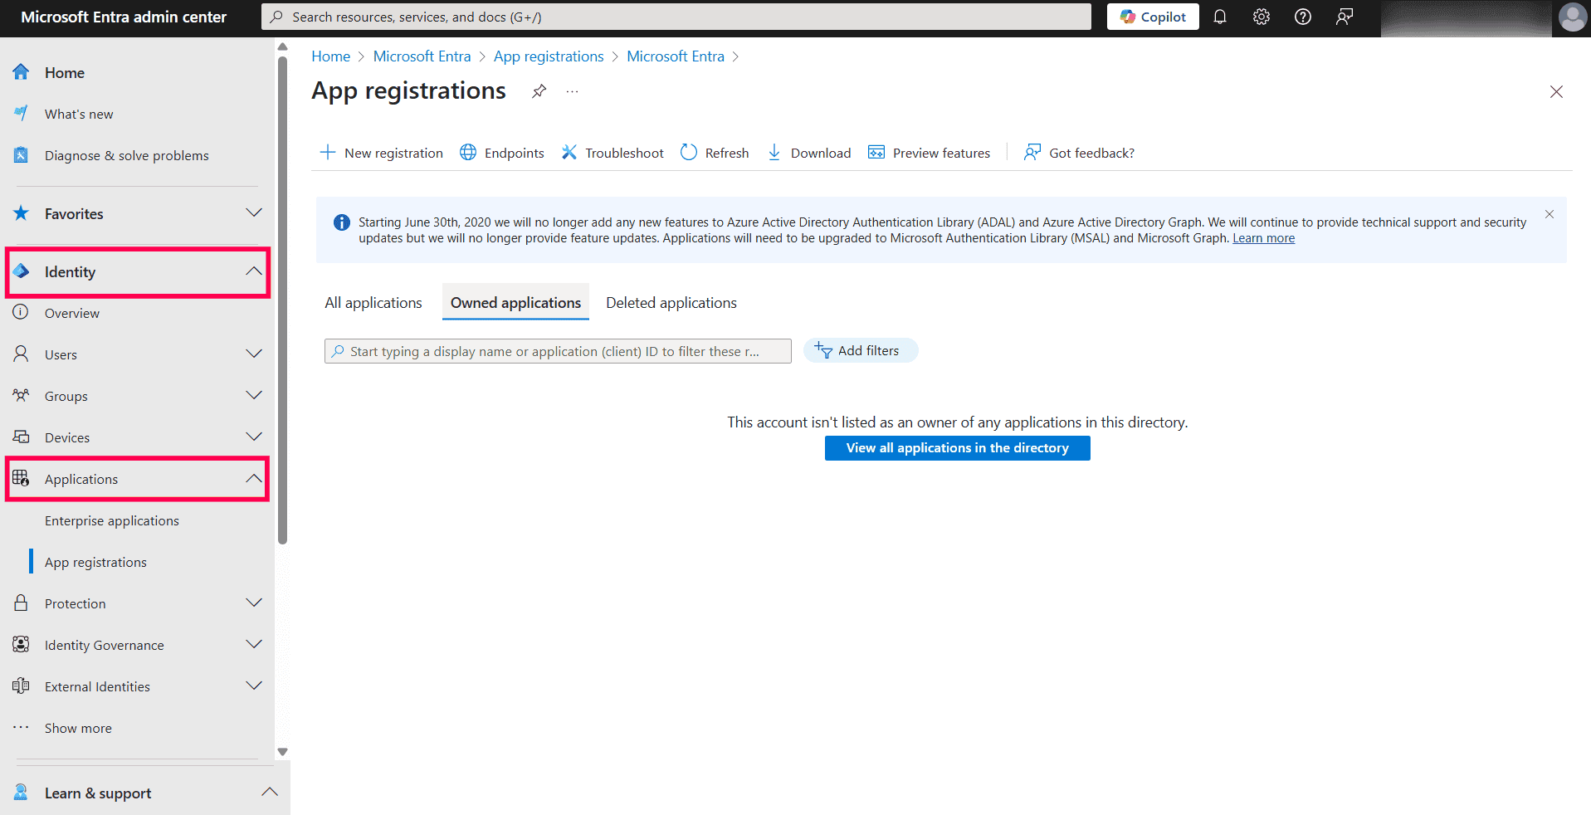Collapse the Applications menu chevron
The height and width of the screenshot is (815, 1591).
pos(254,479)
